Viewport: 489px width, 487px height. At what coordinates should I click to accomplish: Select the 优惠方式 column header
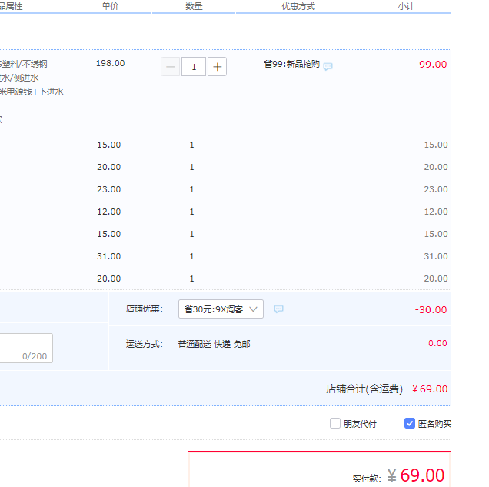[298, 6]
